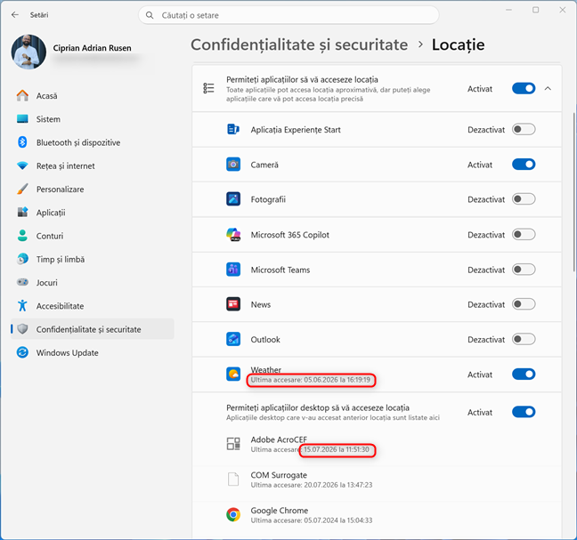This screenshot has width=577, height=540.
Task: Click the COM Surrogate file icon
Action: pyautogui.click(x=233, y=480)
